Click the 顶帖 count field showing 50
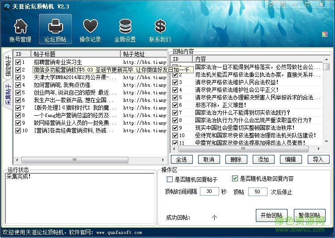 point(258,192)
